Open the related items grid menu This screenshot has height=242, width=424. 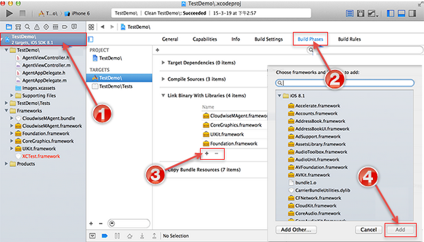pyautogui.click(x=91, y=27)
